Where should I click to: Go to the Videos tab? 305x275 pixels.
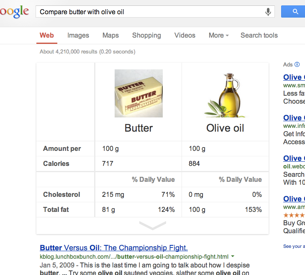coord(185,36)
